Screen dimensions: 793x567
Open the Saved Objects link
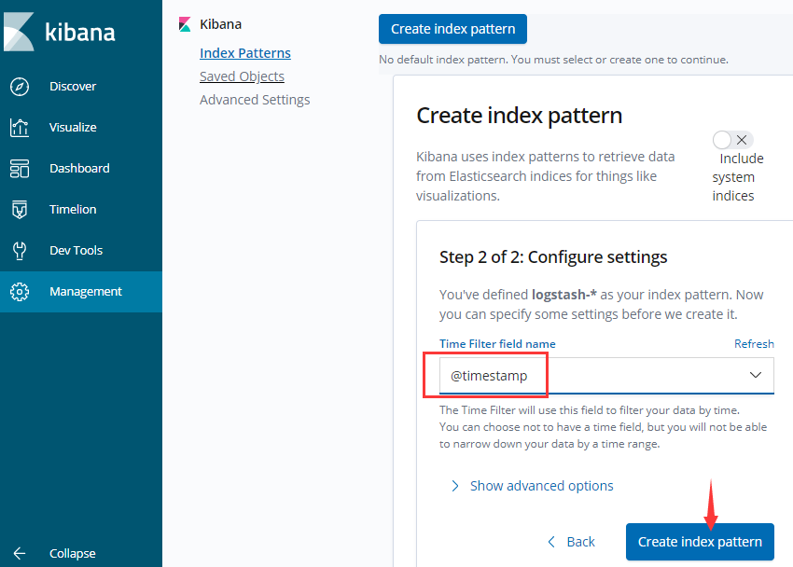coord(242,76)
